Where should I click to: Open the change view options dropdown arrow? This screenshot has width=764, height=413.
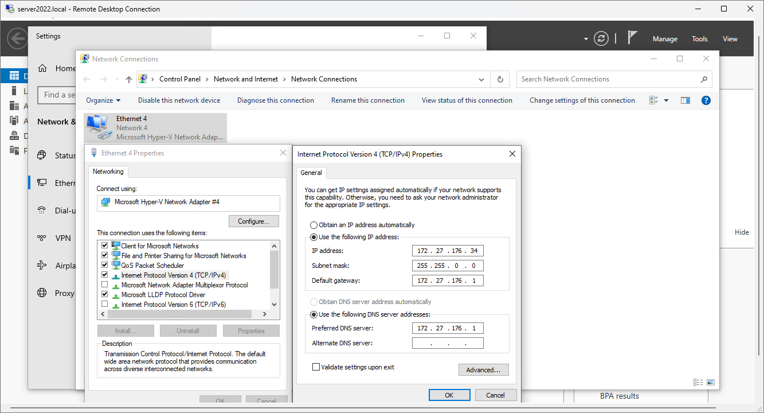click(666, 100)
